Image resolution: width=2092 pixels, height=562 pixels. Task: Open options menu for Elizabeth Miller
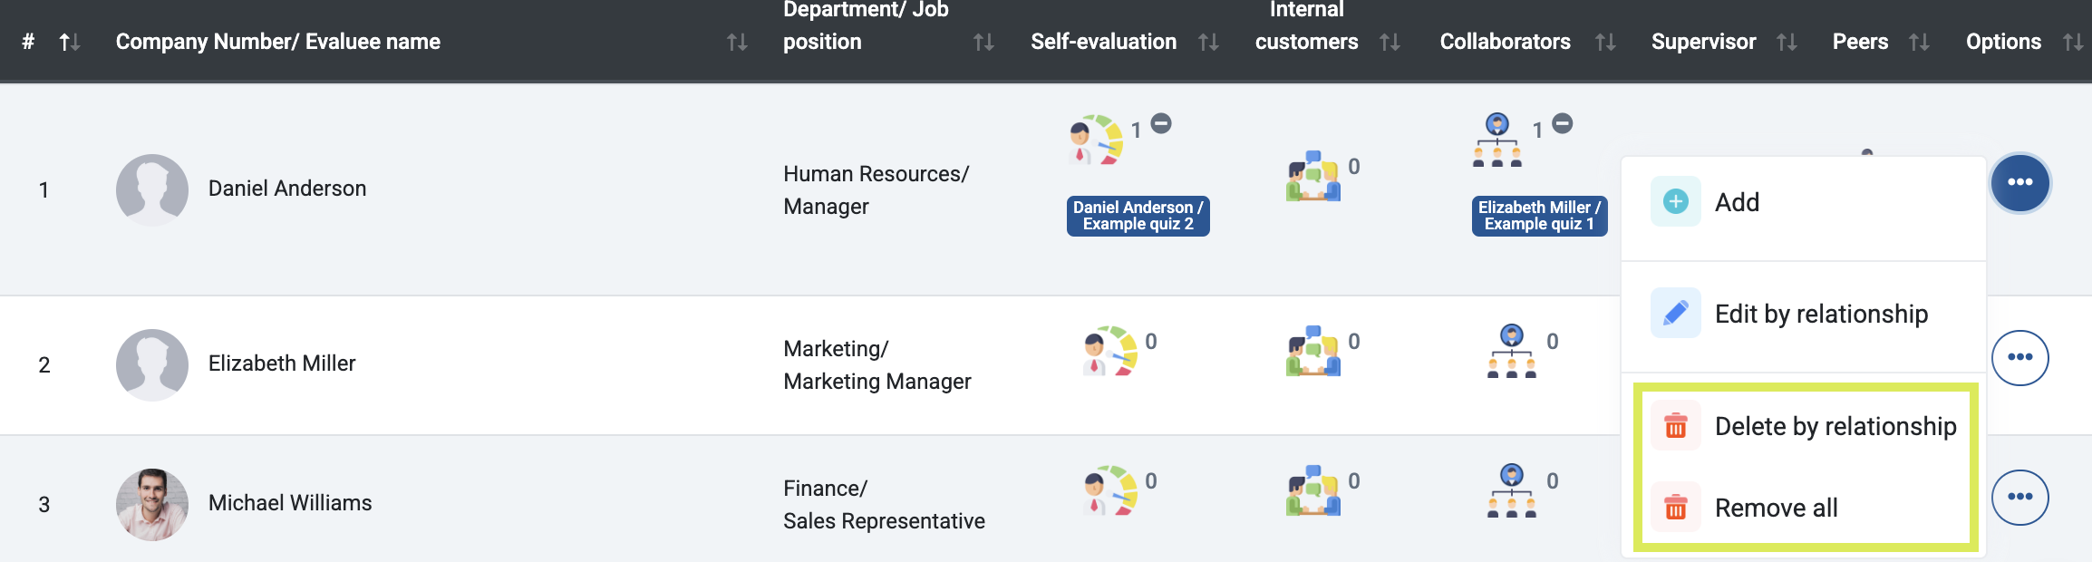pyautogui.click(x=2019, y=357)
